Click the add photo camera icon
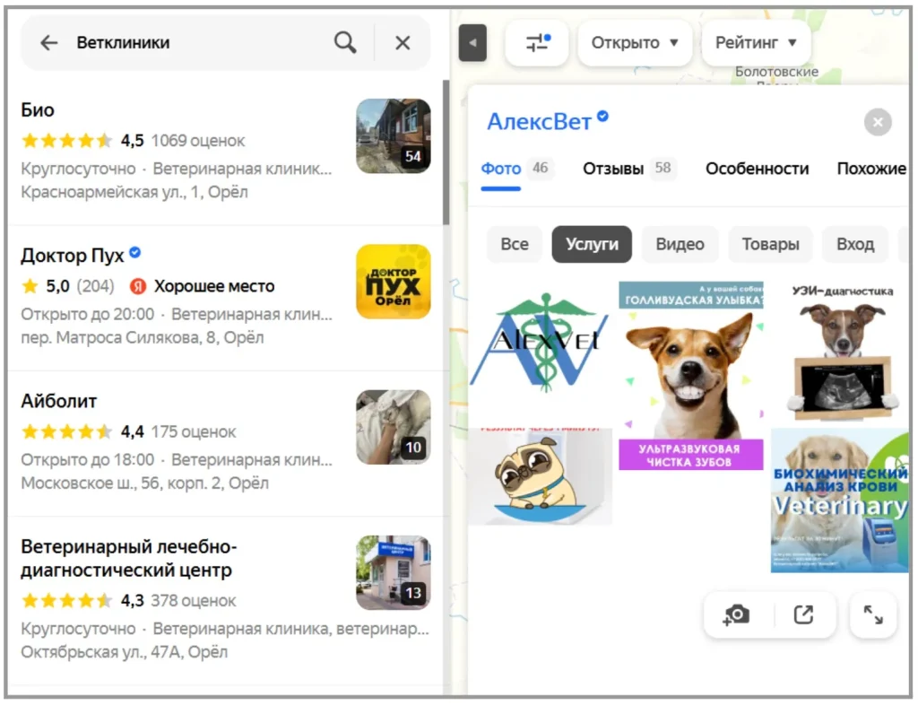Screen dimensions: 918x705 click(x=737, y=614)
